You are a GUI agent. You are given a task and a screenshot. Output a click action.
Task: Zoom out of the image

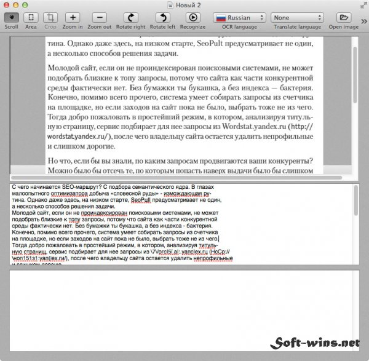[100, 18]
